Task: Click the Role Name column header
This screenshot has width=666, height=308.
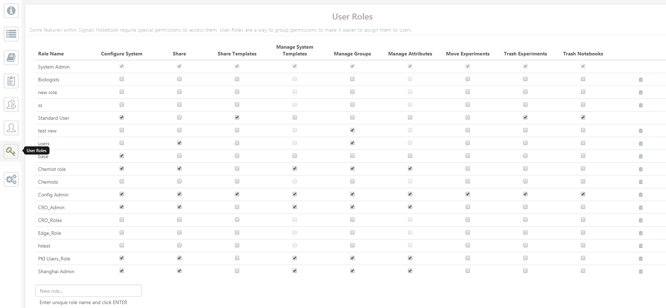Action: point(51,54)
